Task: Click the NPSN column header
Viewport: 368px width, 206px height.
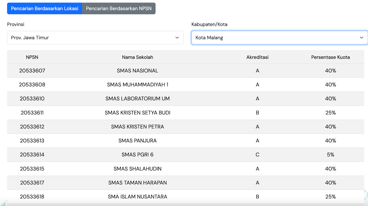Action: pyautogui.click(x=32, y=57)
